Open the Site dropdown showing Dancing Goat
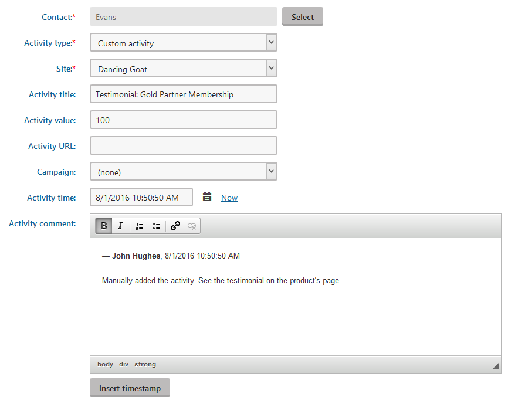Screen dimensions: 508x404 pos(270,68)
